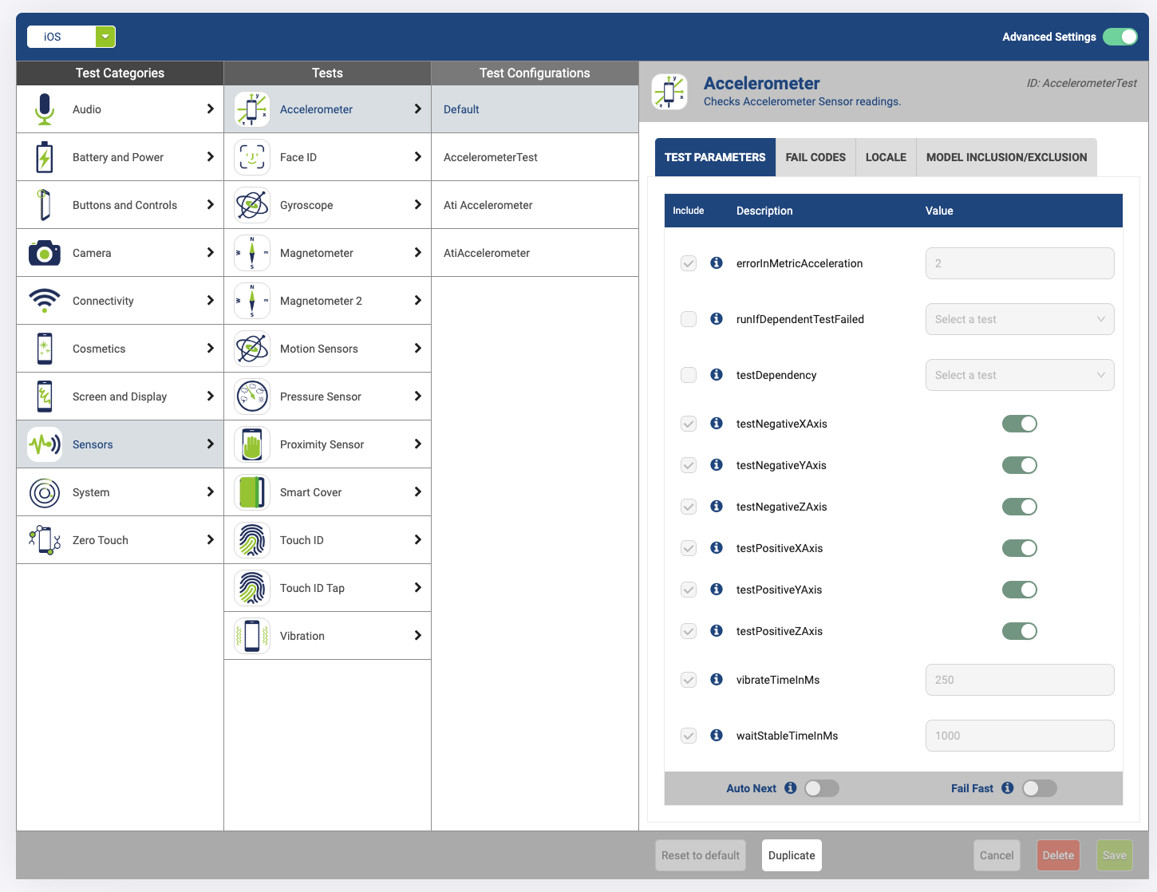Select the Test Parameters tab
The height and width of the screenshot is (892, 1157).
(715, 157)
